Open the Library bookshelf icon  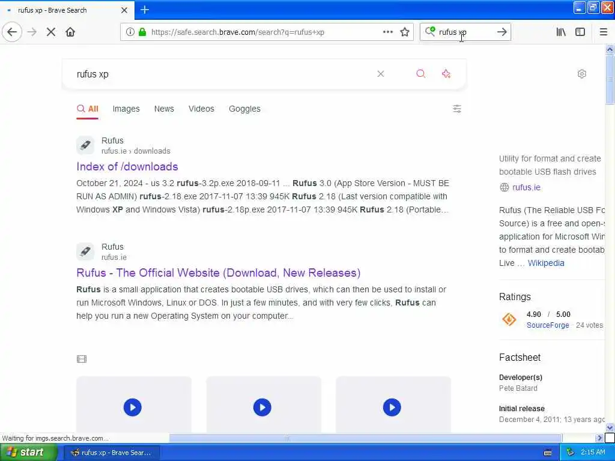coord(561,32)
